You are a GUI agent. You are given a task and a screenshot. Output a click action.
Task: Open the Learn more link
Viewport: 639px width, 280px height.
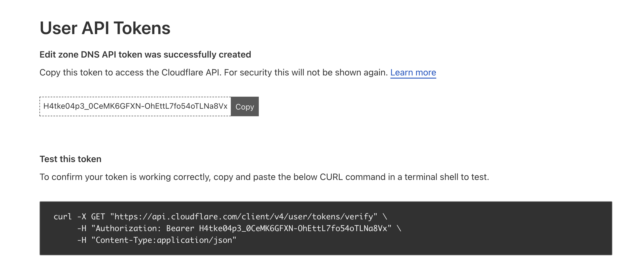click(413, 73)
